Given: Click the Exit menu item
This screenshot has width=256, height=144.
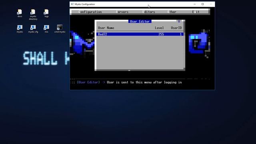Looking at the screenshot, I should point(196,12).
